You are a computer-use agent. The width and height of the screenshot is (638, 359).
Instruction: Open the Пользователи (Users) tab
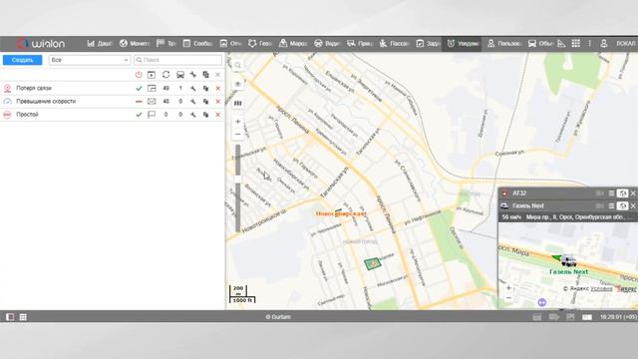(x=504, y=43)
